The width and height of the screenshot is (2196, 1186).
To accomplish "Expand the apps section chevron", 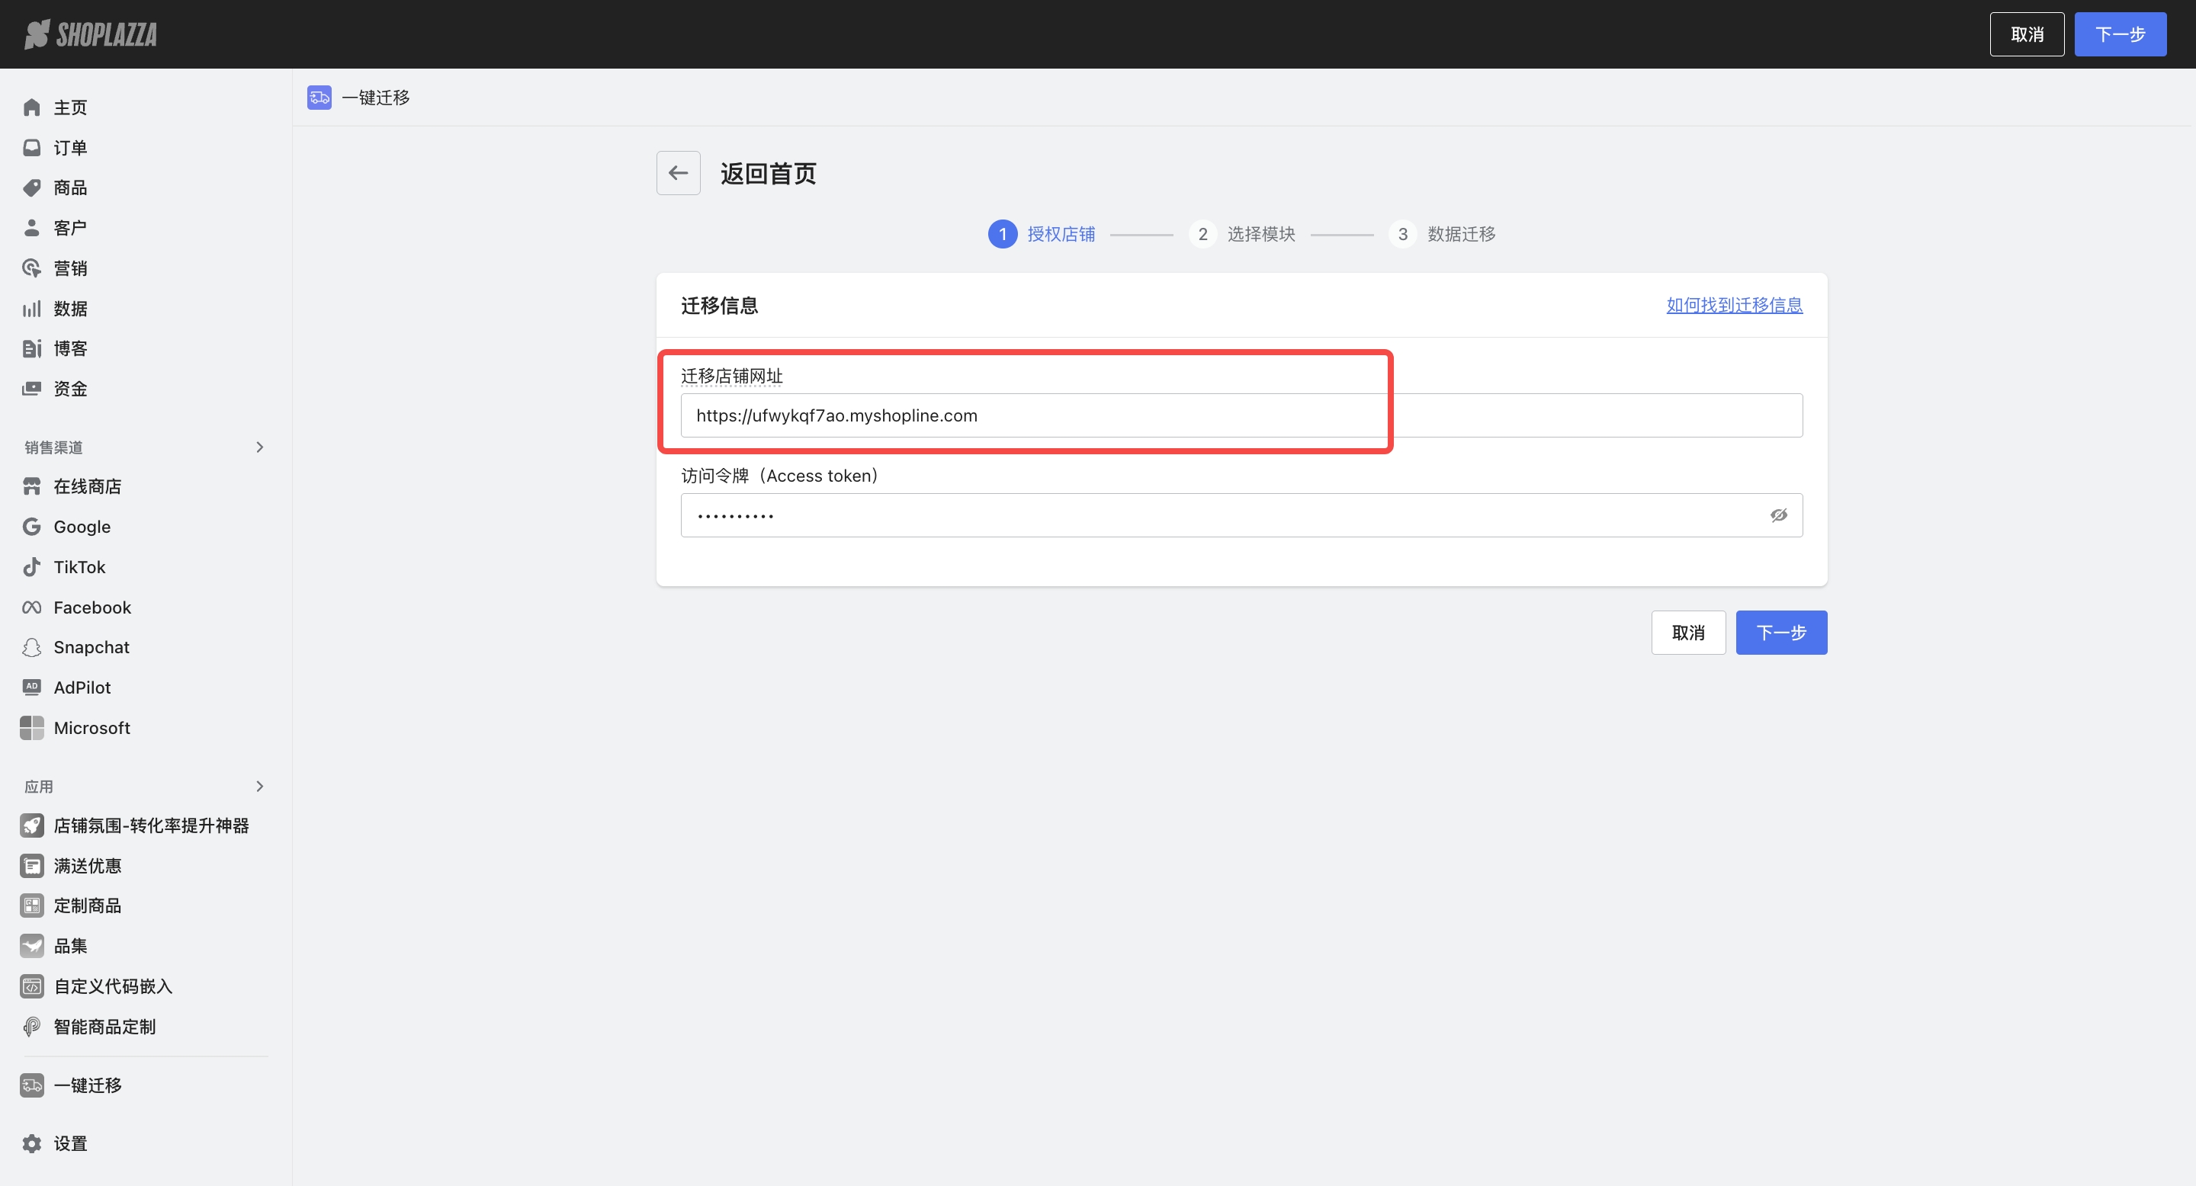I will tap(260, 787).
